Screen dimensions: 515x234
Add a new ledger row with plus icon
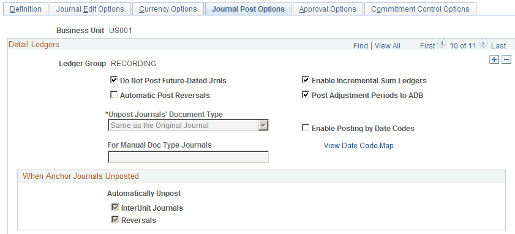point(494,59)
